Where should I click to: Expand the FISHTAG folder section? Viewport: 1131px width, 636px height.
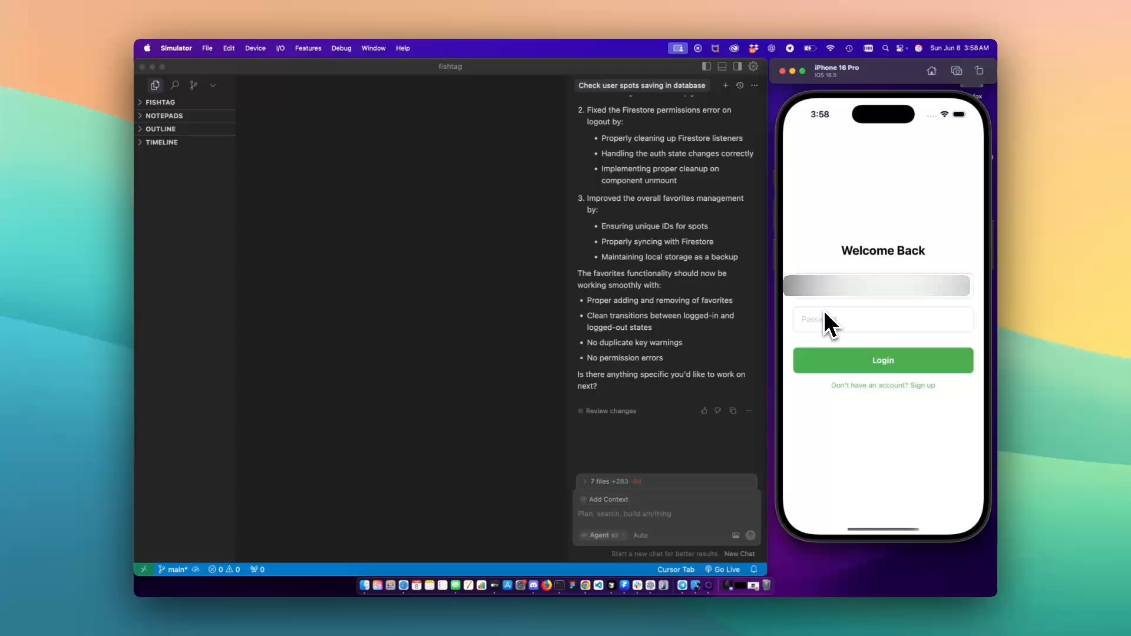coord(186,102)
